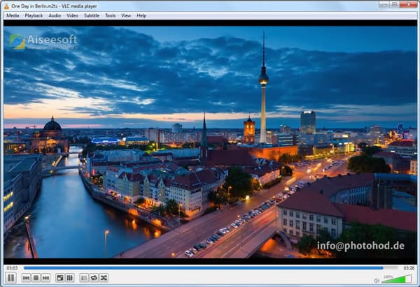Open the Subtitle menu
420x287 pixels.
tap(92, 15)
